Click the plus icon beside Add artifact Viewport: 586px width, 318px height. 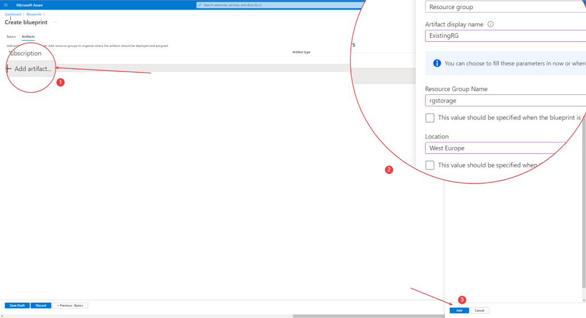pos(9,69)
